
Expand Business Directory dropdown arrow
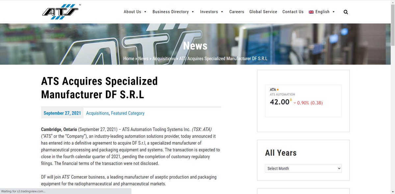click(x=193, y=12)
